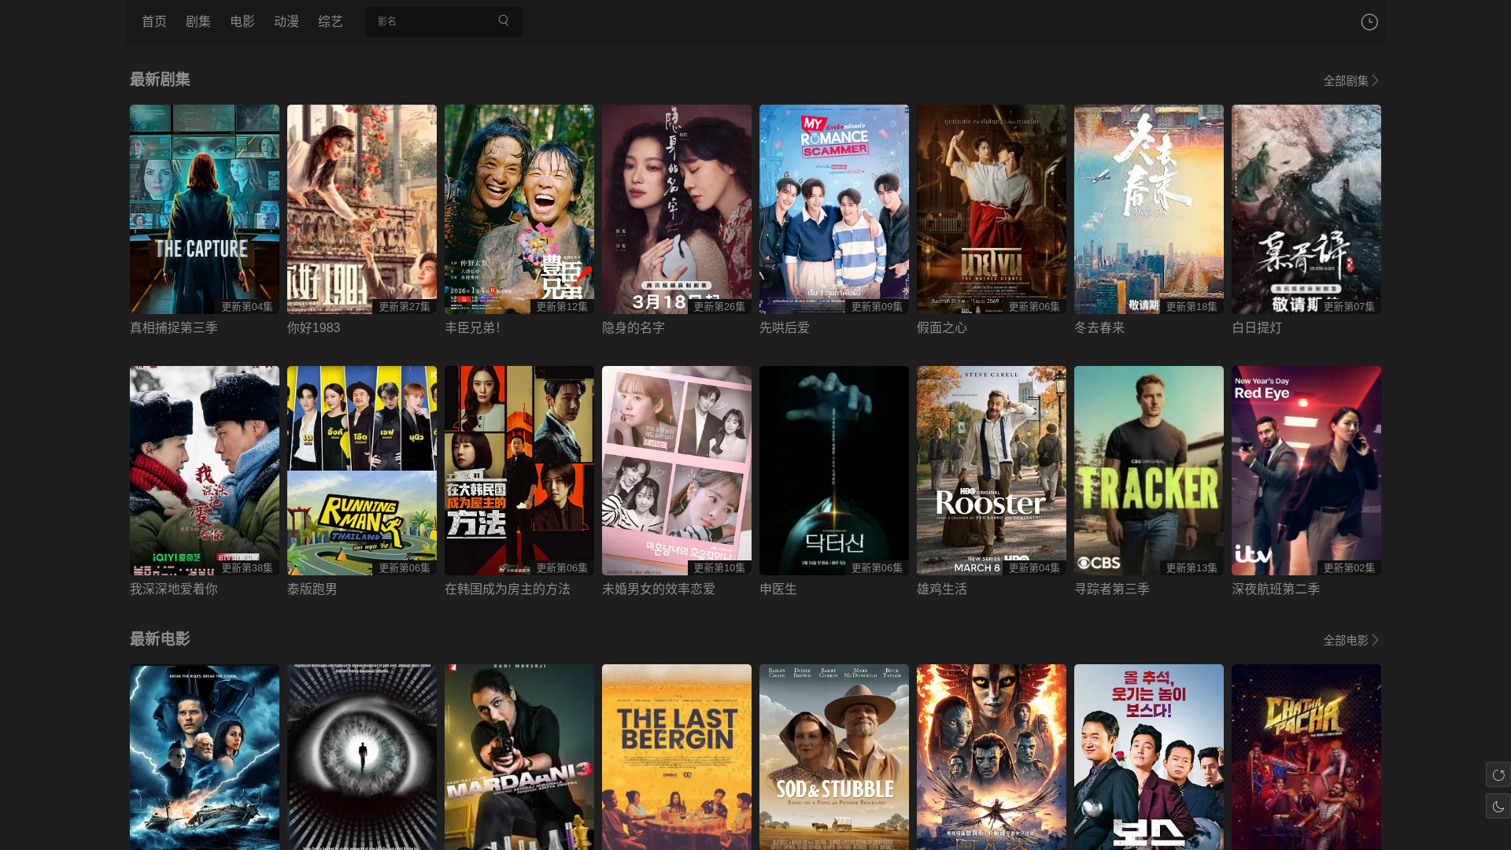Click the refresh icon at bottom right
The height and width of the screenshot is (850, 1511).
pyautogui.click(x=1498, y=774)
